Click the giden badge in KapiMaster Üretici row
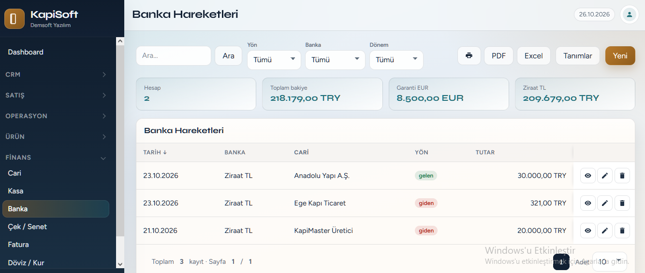This screenshot has width=645, height=273. click(426, 231)
